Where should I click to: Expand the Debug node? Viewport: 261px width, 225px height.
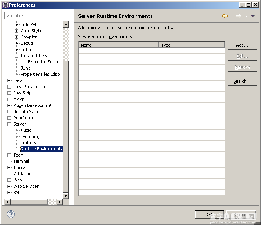[16, 43]
